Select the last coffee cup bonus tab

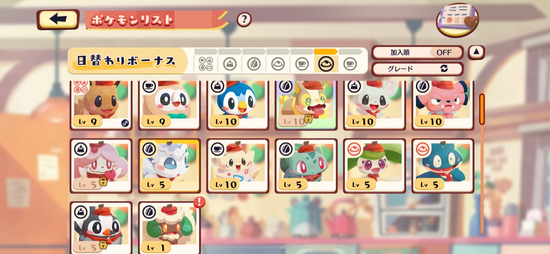click(x=350, y=64)
